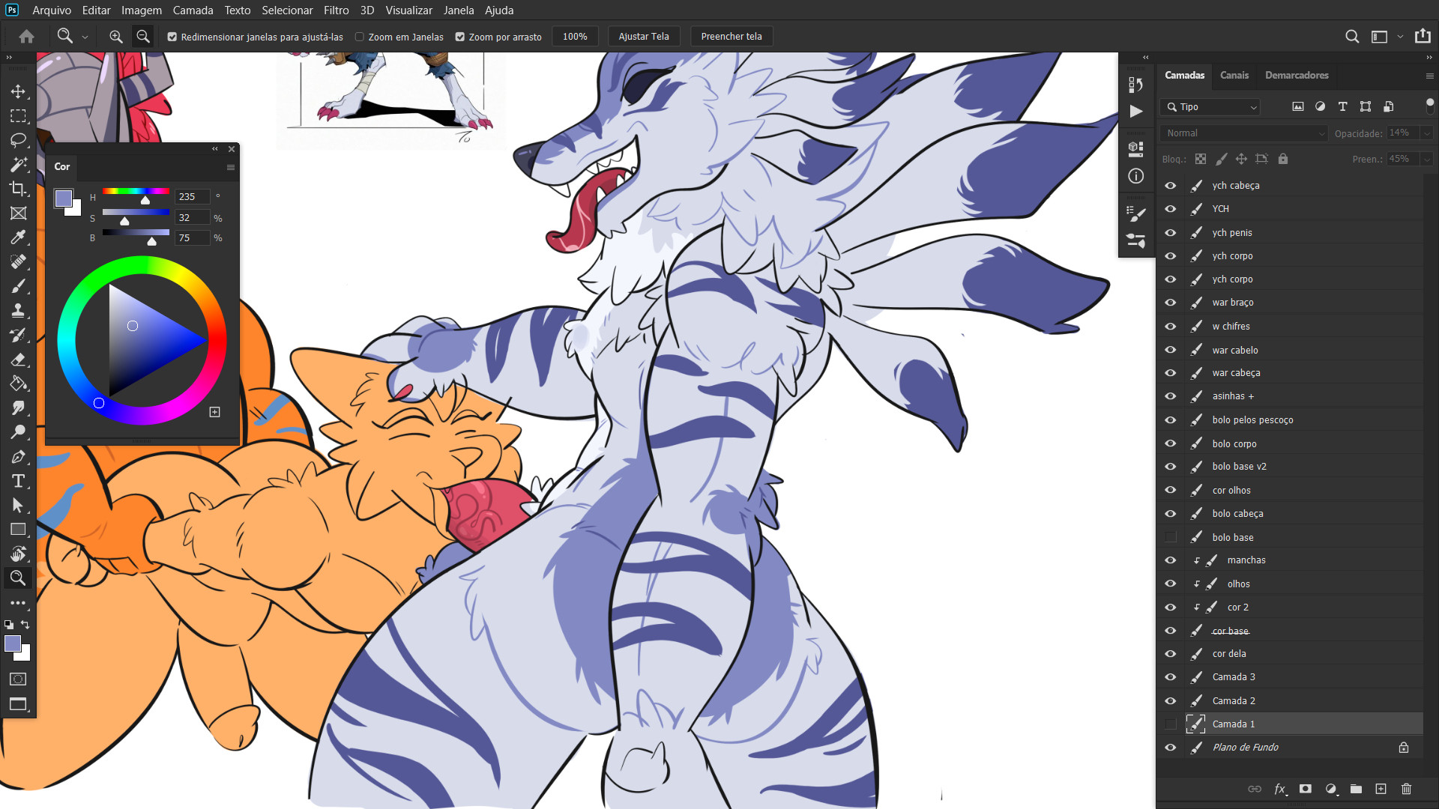
Task: Toggle the Zoom por arrasto checkbox
Action: click(x=460, y=37)
